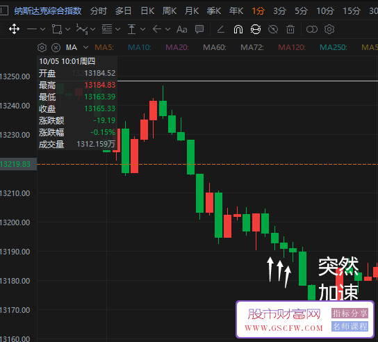This screenshot has height=342, width=378.
Task: Click the MA60 label
Action: 215,47
